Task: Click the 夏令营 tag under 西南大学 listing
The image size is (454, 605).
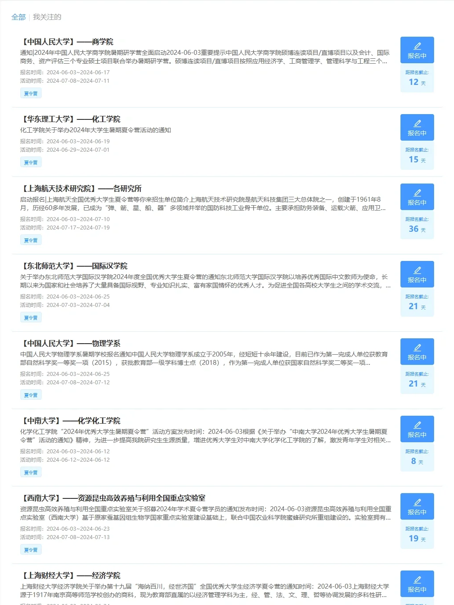Action: (31, 550)
